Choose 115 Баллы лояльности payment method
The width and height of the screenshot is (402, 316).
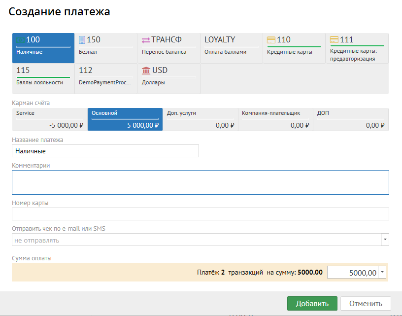tap(43, 78)
